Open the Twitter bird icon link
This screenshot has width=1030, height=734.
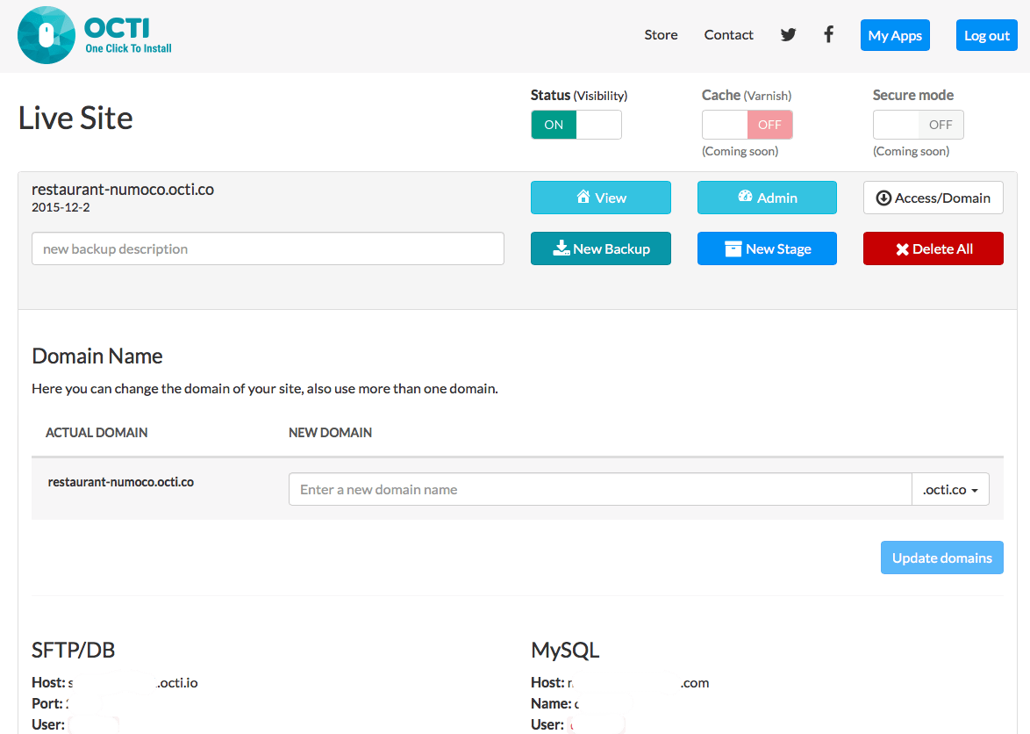pos(789,35)
